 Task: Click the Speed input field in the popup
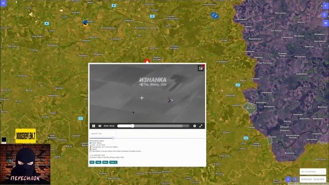click(103, 134)
